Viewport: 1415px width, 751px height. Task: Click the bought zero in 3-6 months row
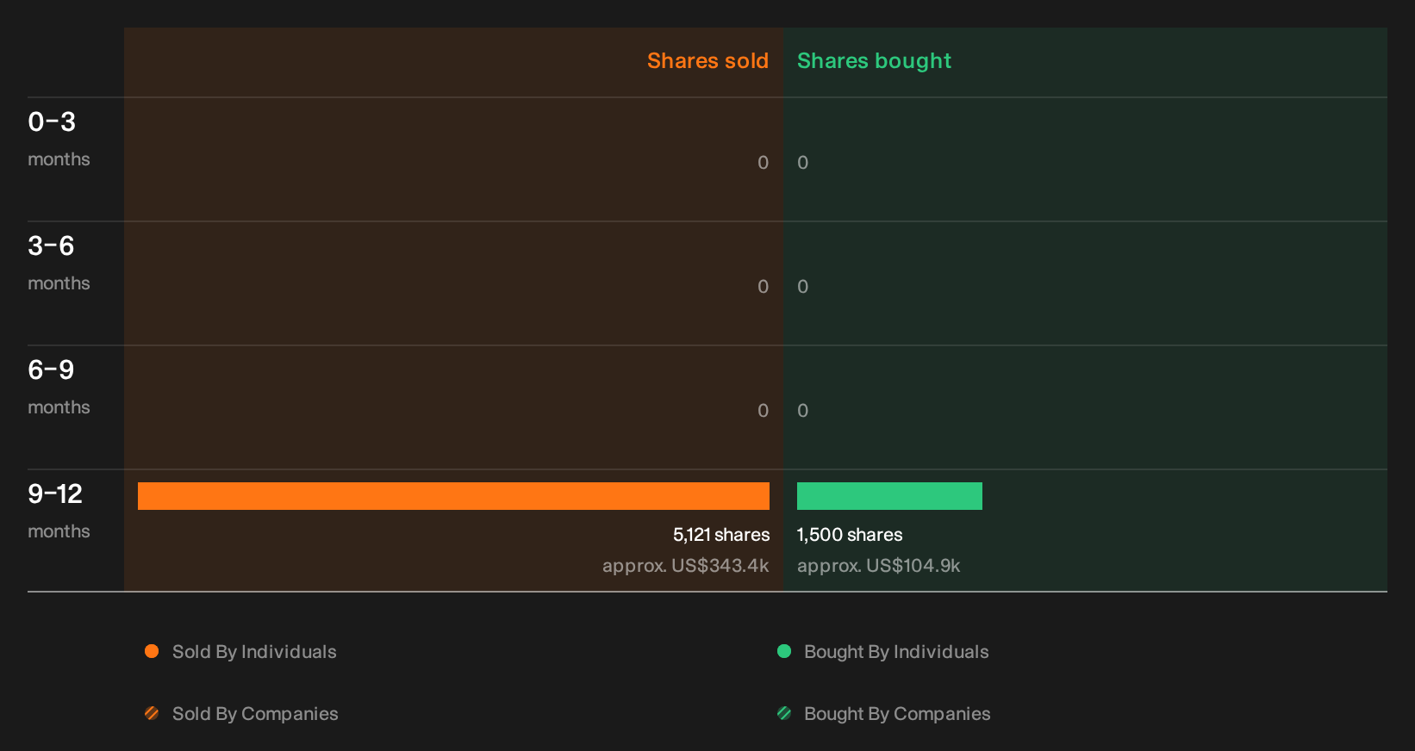coord(802,287)
